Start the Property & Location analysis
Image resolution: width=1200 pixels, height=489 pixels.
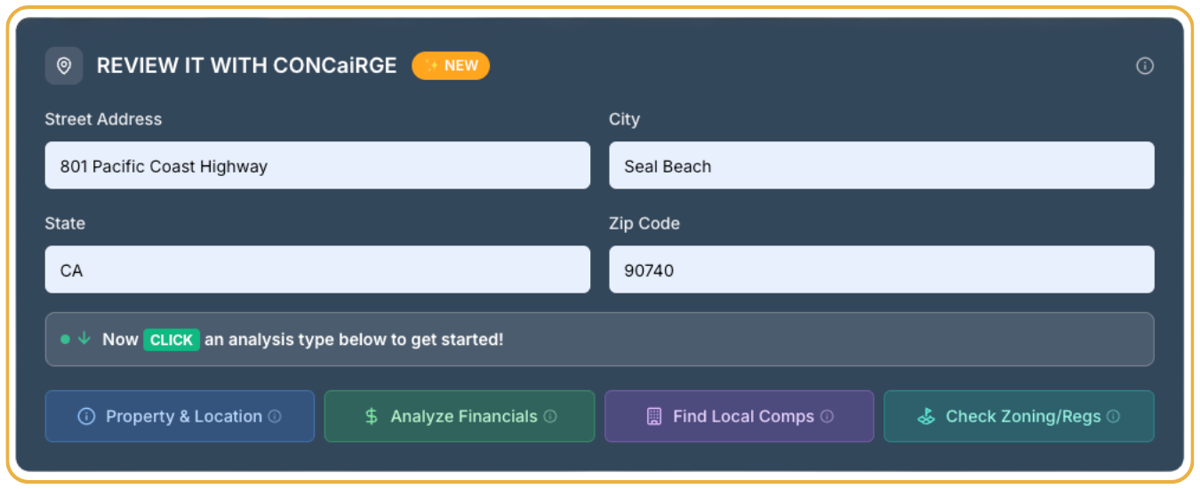point(180,416)
